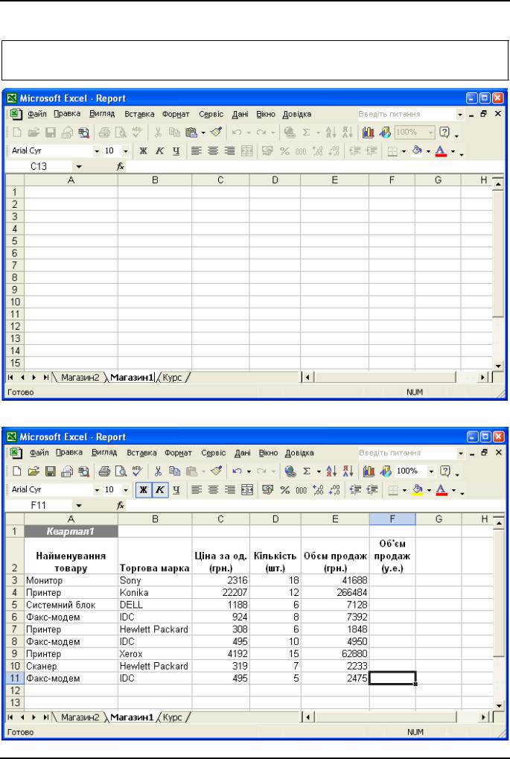
Task: Open zoom 100% dropdown in data-sheet window
Action: pos(430,471)
